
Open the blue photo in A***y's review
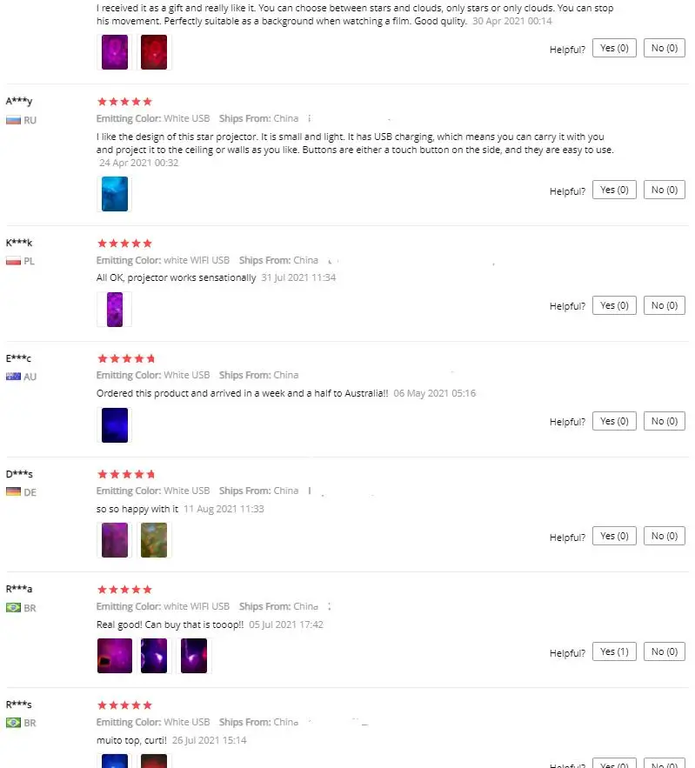[x=115, y=194]
